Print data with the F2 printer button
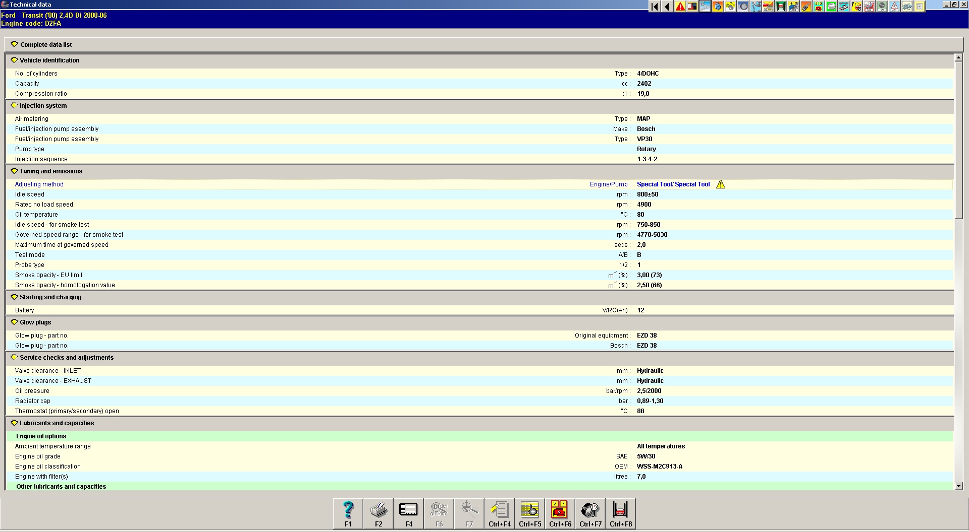Viewport: 969px width, 532px height. [379, 513]
